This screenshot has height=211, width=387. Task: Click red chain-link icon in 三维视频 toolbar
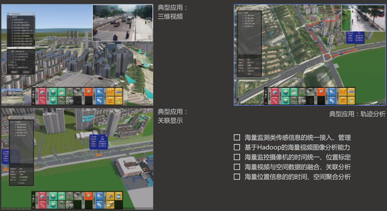(42, 101)
